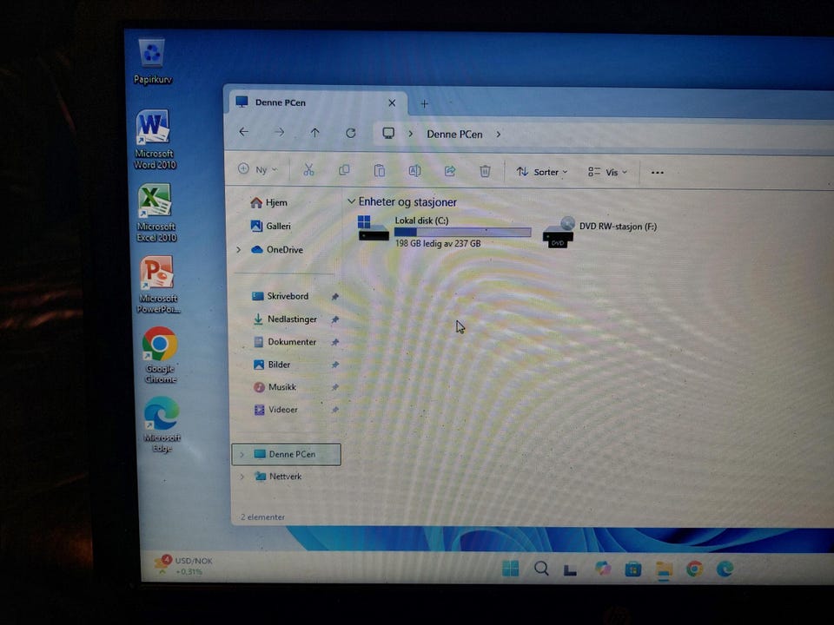Open Task View on the taskbar

570,569
